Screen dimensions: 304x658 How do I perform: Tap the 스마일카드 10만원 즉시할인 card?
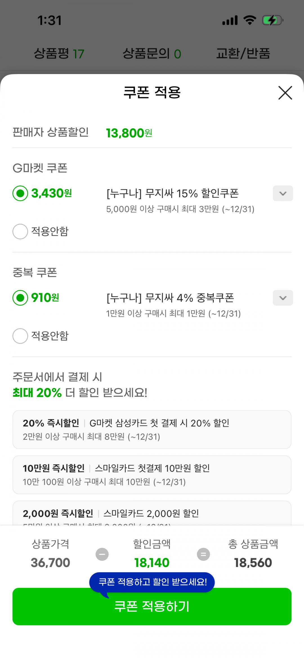[152, 475]
